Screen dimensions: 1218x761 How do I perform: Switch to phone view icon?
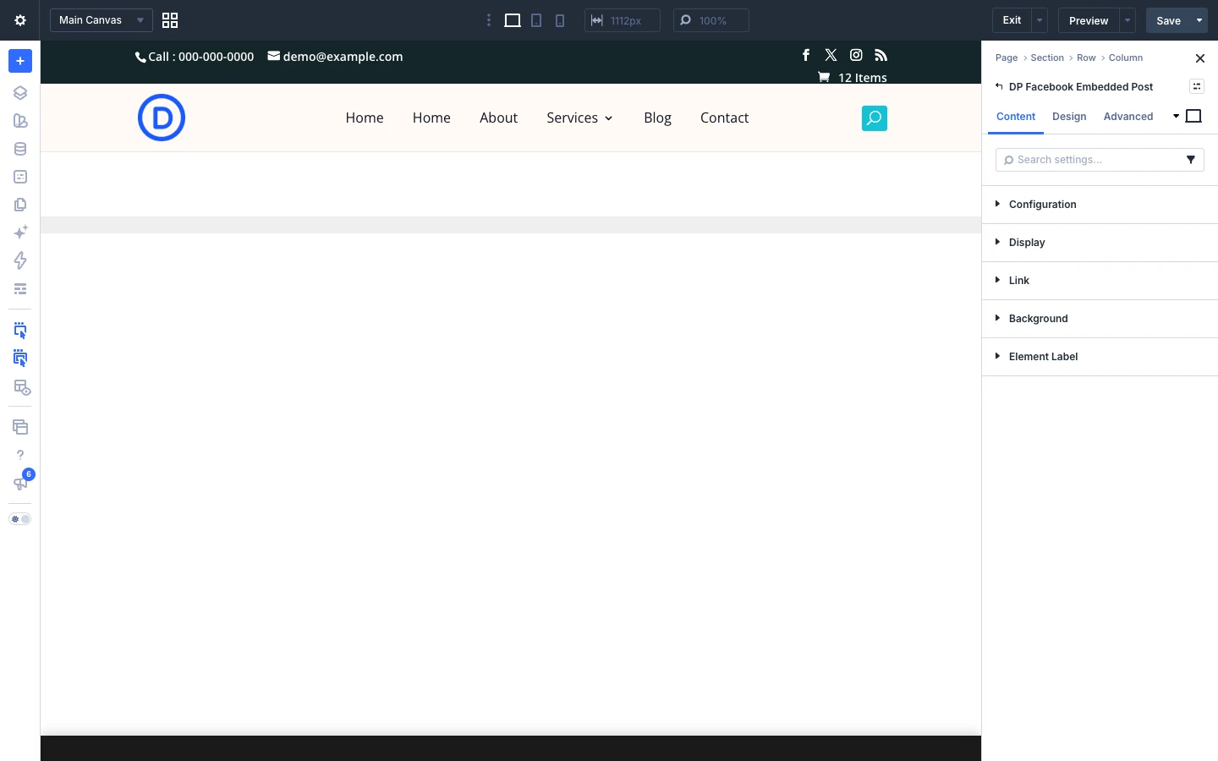pos(560,20)
